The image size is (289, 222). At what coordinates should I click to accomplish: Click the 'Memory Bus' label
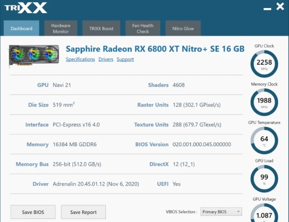[x=32, y=164]
